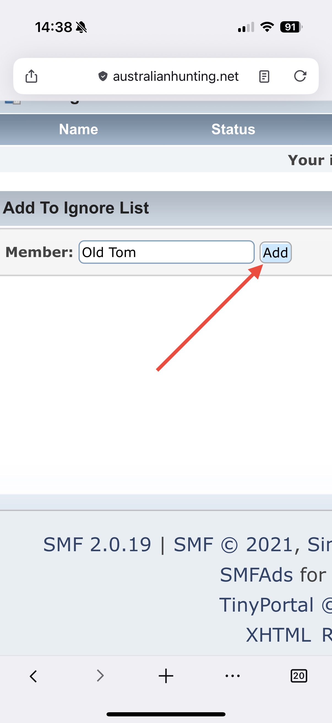
Task: Tap the reader mode page icon
Action: (x=264, y=76)
